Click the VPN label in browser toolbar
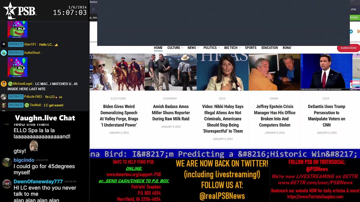360x202 pixels. click(x=353, y=10)
